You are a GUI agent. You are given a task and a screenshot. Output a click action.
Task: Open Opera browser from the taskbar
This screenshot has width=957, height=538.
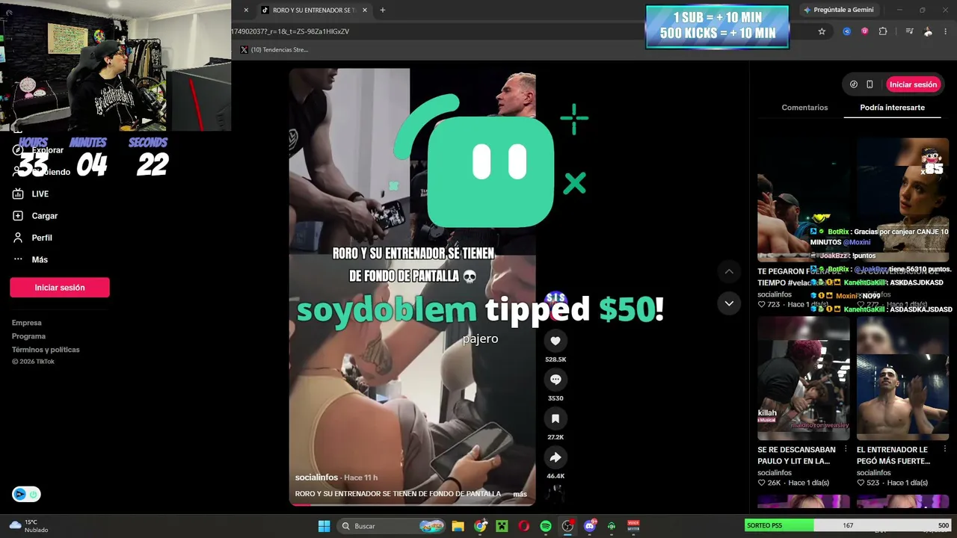click(524, 526)
